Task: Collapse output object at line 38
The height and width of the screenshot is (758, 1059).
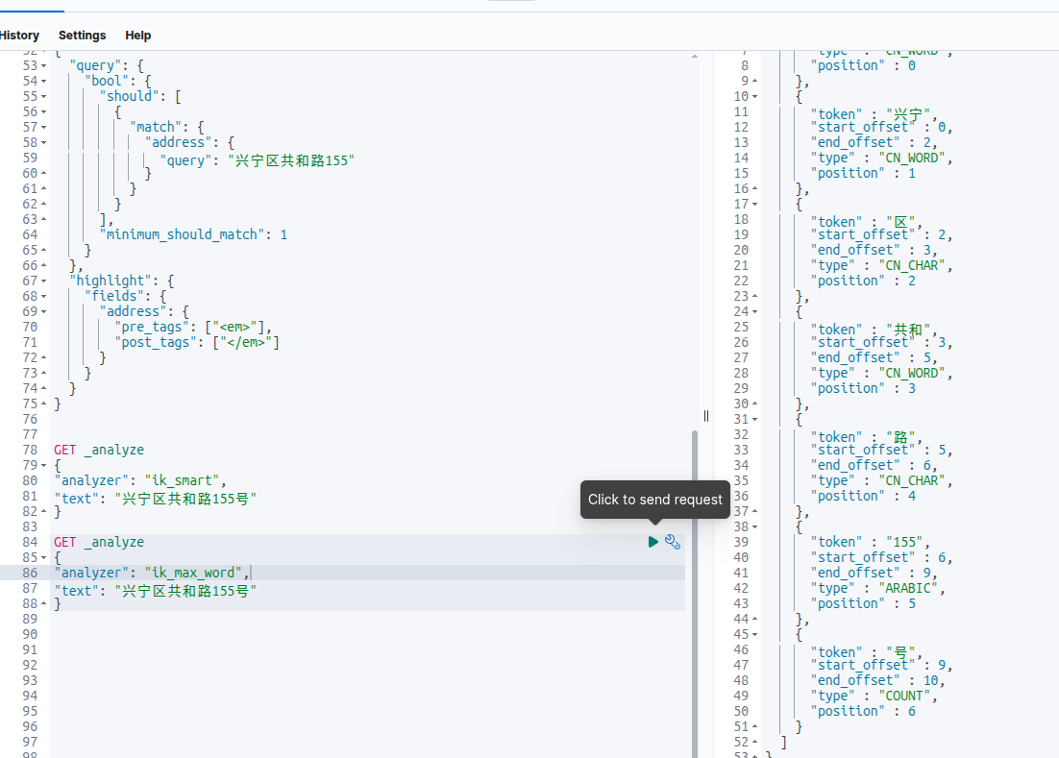Action: tap(755, 527)
